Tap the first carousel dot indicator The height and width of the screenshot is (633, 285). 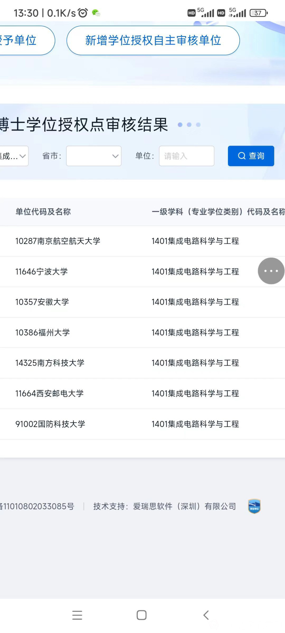[x=180, y=125]
